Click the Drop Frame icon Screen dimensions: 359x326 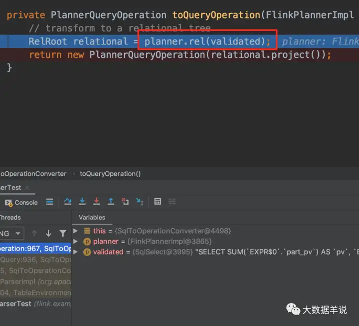coord(125,202)
